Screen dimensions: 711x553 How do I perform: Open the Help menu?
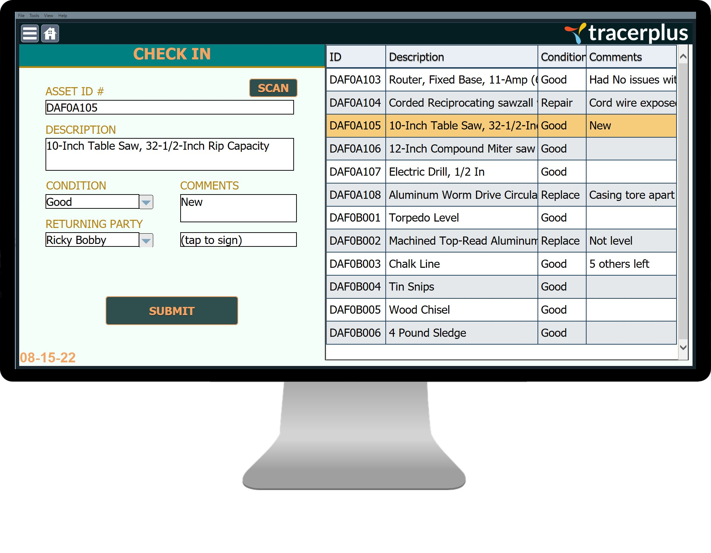pyautogui.click(x=63, y=16)
